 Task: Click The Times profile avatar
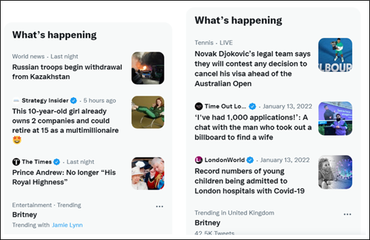point(16,162)
